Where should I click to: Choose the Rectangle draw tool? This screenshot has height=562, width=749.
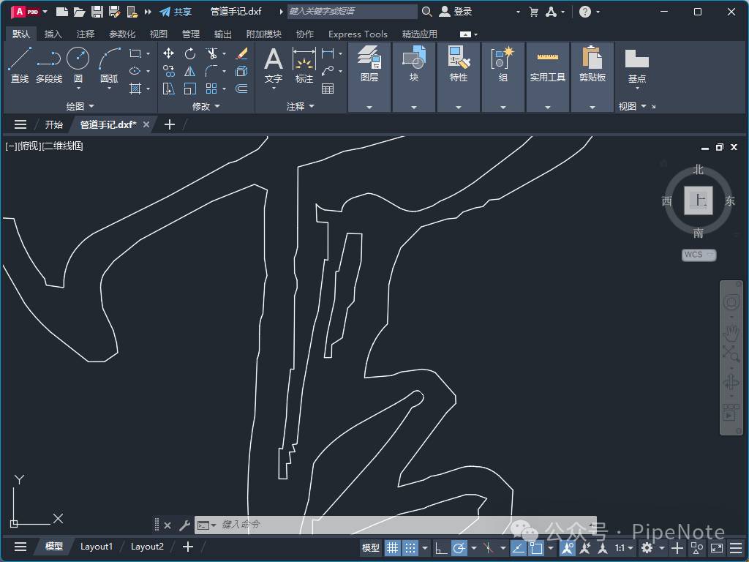[x=135, y=53]
